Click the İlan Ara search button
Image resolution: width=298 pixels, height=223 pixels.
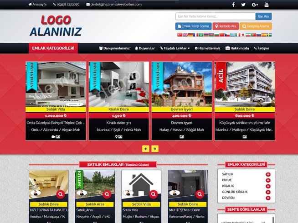264,16
